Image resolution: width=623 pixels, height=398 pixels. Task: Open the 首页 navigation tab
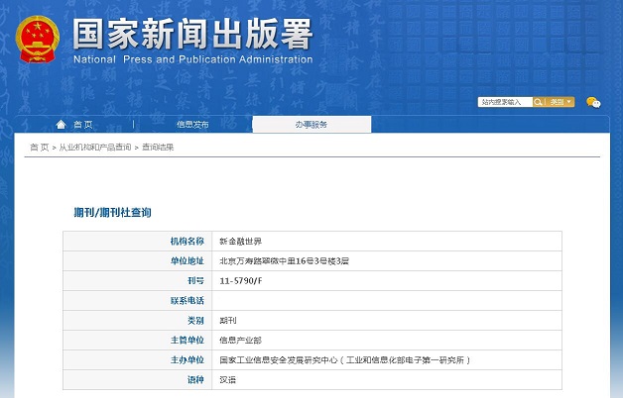point(82,125)
